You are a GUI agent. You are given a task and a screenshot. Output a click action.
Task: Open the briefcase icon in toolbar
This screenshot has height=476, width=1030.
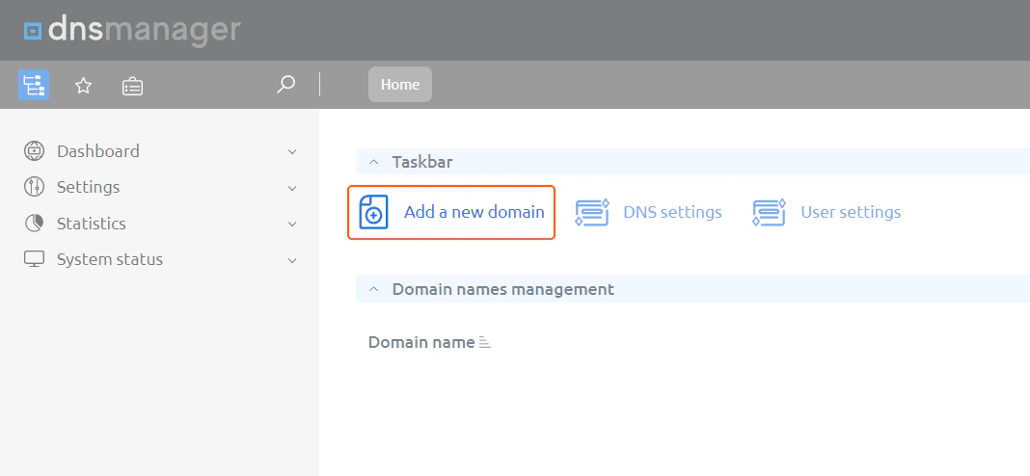coord(133,86)
